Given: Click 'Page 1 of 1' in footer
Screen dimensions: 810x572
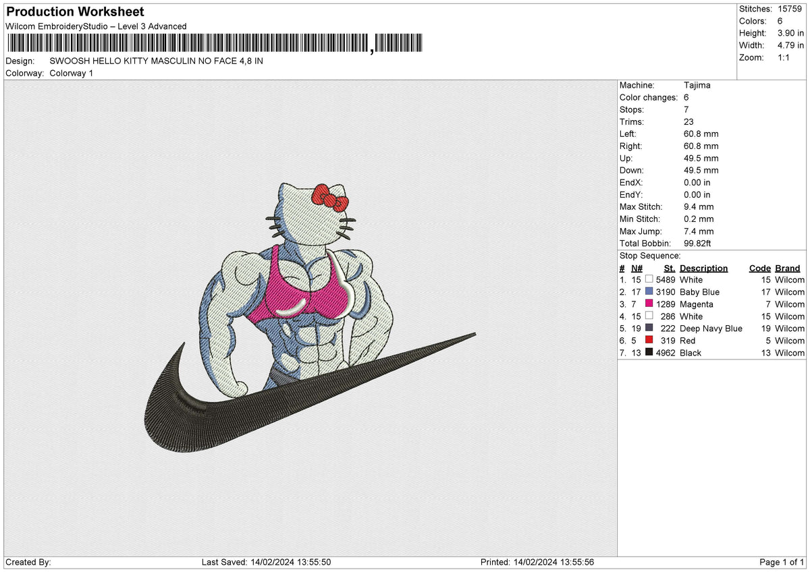Looking at the screenshot, I should point(782,563).
